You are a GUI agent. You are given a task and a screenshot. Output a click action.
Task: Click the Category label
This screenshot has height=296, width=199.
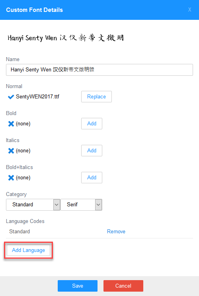(x=16, y=194)
